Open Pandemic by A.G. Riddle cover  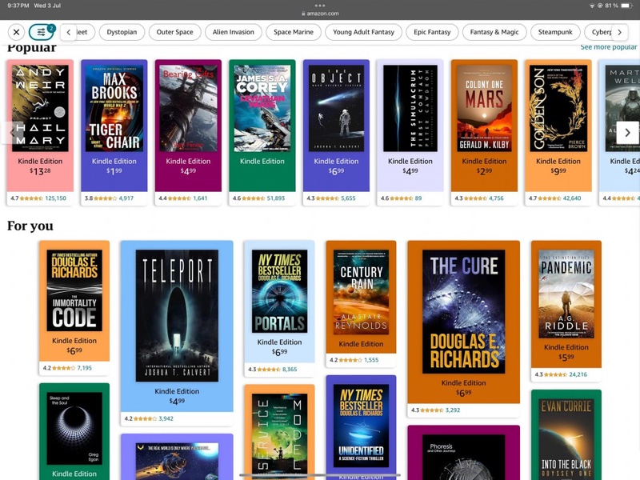(566, 294)
